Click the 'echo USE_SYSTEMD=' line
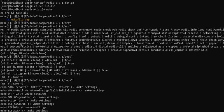Screen dimensions: 224x112 (27, 104)
